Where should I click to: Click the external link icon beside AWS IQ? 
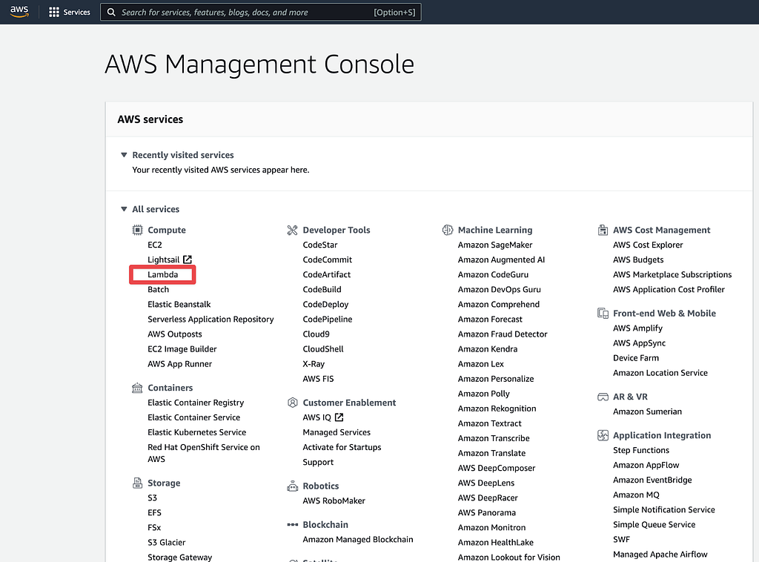(x=339, y=417)
